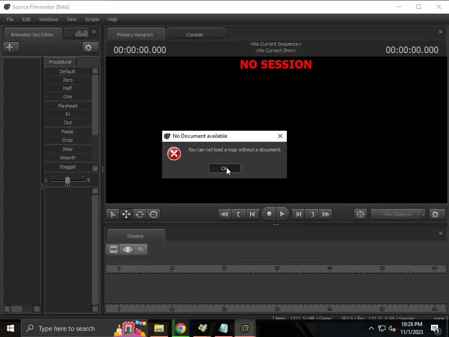Close the viewport panel

(x=440, y=32)
